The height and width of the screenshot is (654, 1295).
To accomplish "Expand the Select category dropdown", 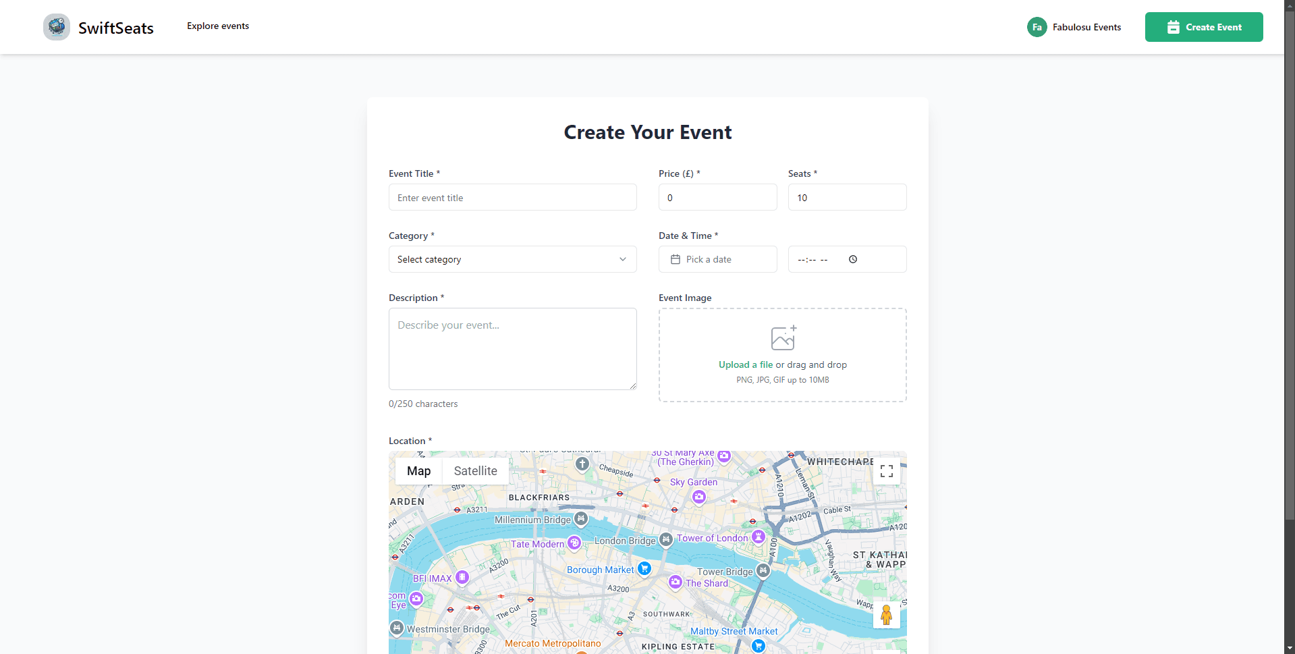I will click(512, 259).
